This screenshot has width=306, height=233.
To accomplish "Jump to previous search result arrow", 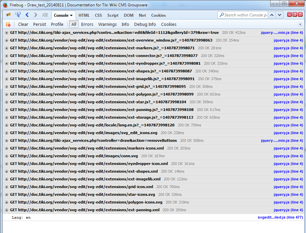I will [x=272, y=15].
